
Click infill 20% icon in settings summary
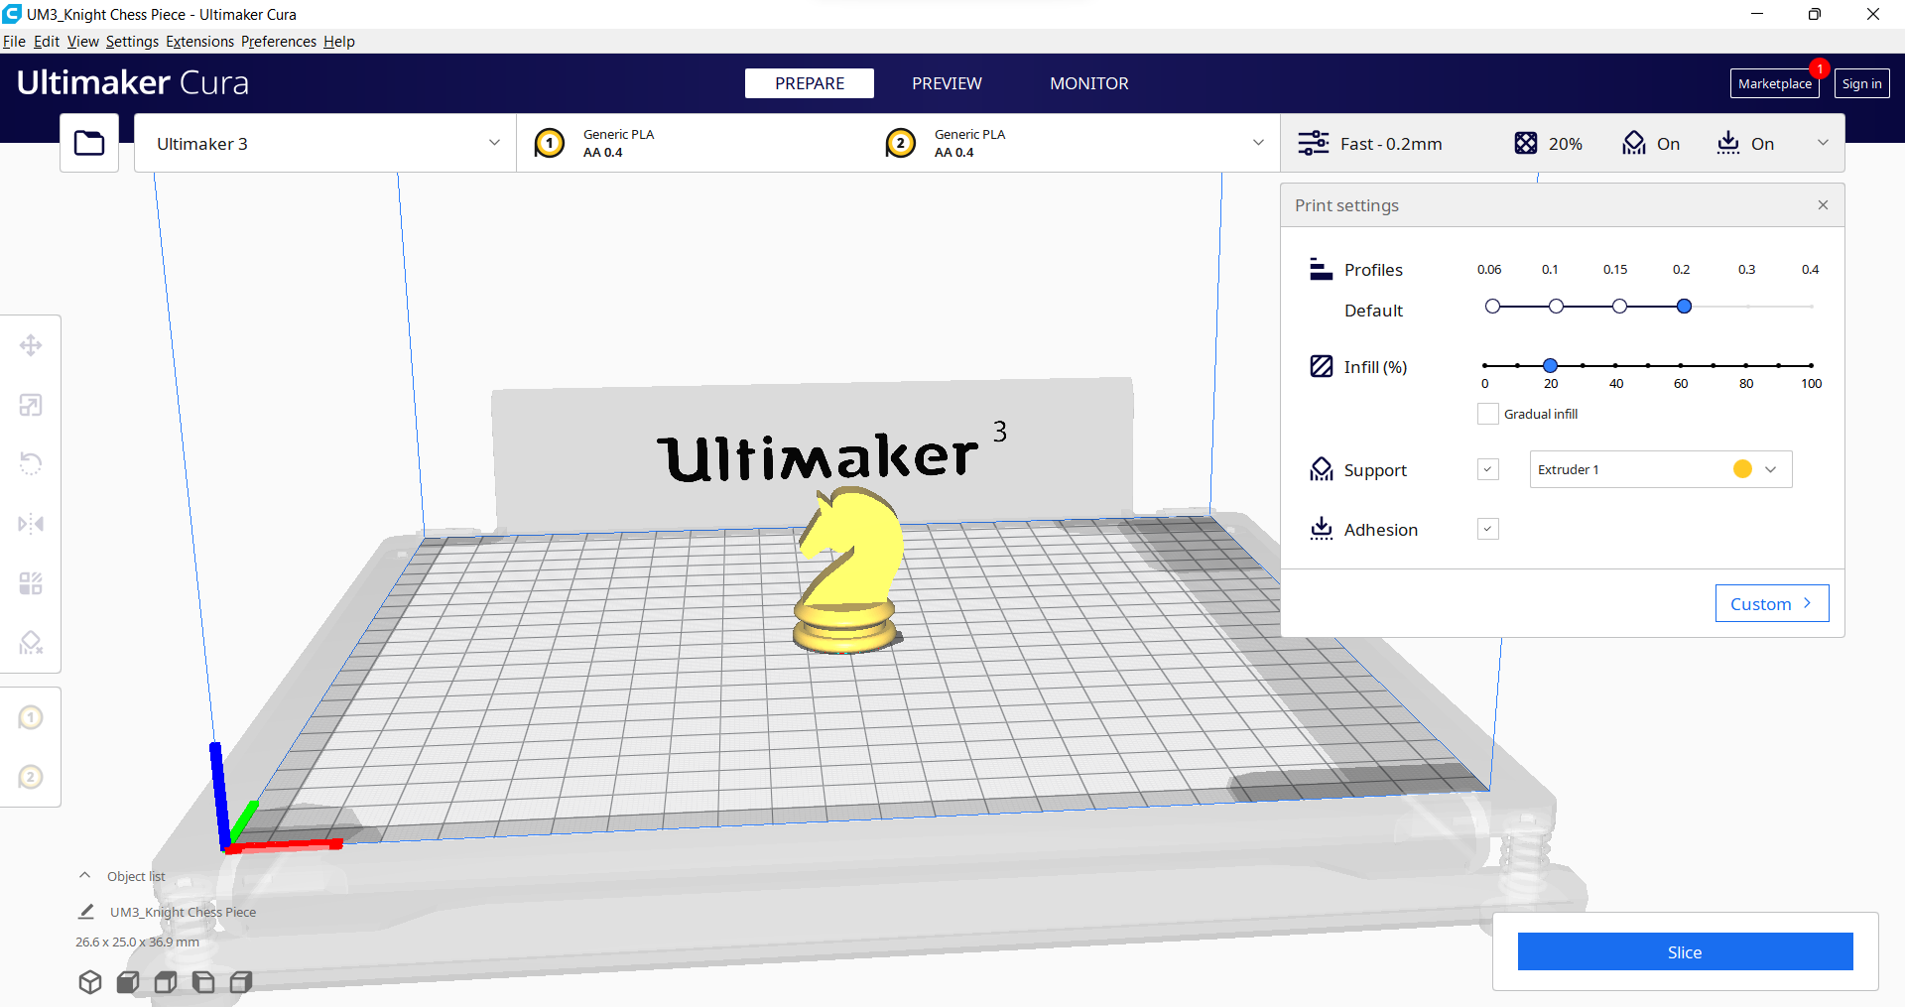point(1526,143)
